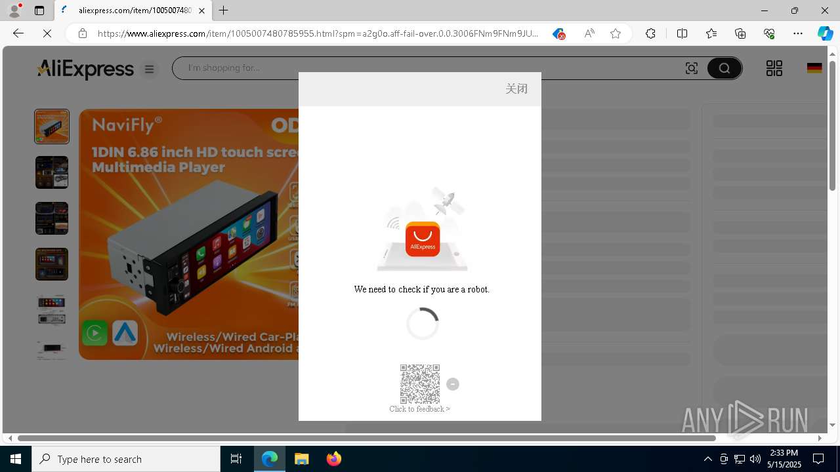
Task: Open Extensions puzzle icon
Action: pyautogui.click(x=650, y=33)
